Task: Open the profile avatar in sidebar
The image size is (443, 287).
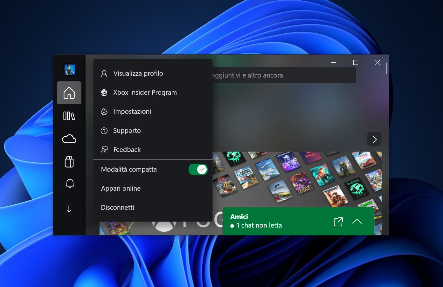Action: coord(70,70)
